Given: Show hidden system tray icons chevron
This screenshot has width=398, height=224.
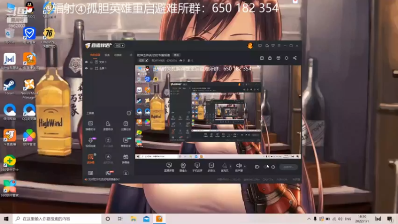Looking at the screenshot, I should click(309, 219).
